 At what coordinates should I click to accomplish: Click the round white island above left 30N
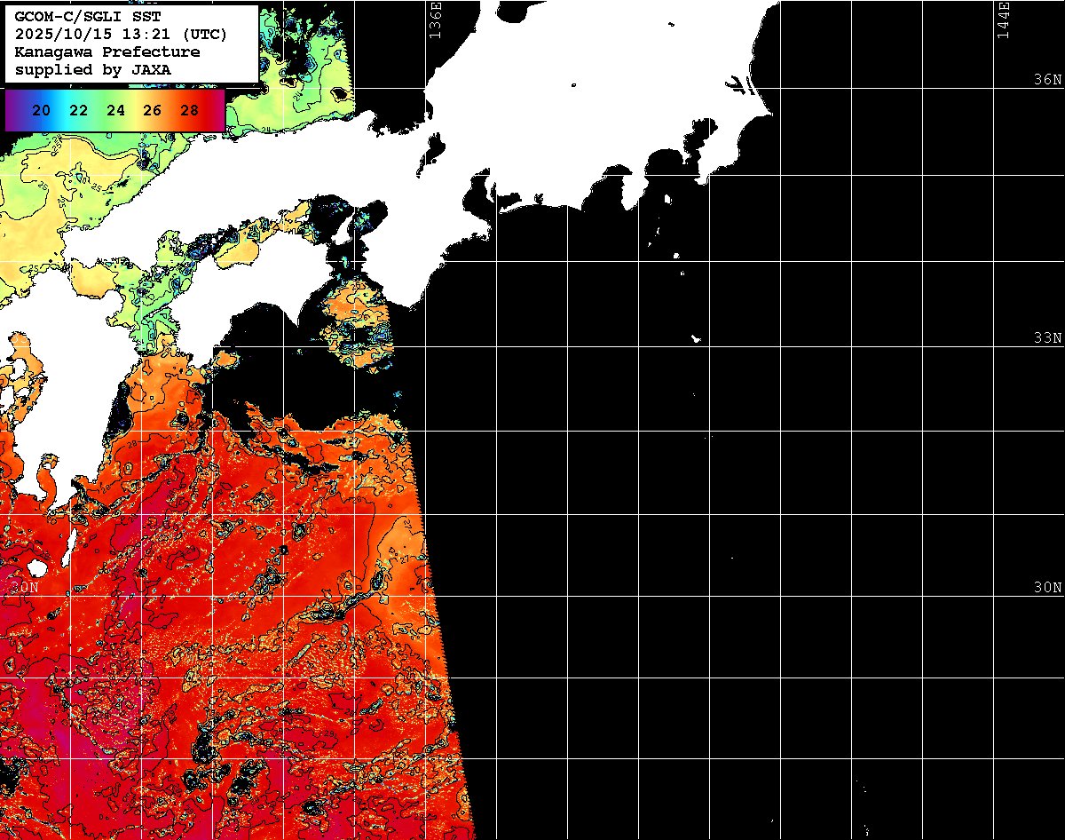pyautogui.click(x=36, y=568)
